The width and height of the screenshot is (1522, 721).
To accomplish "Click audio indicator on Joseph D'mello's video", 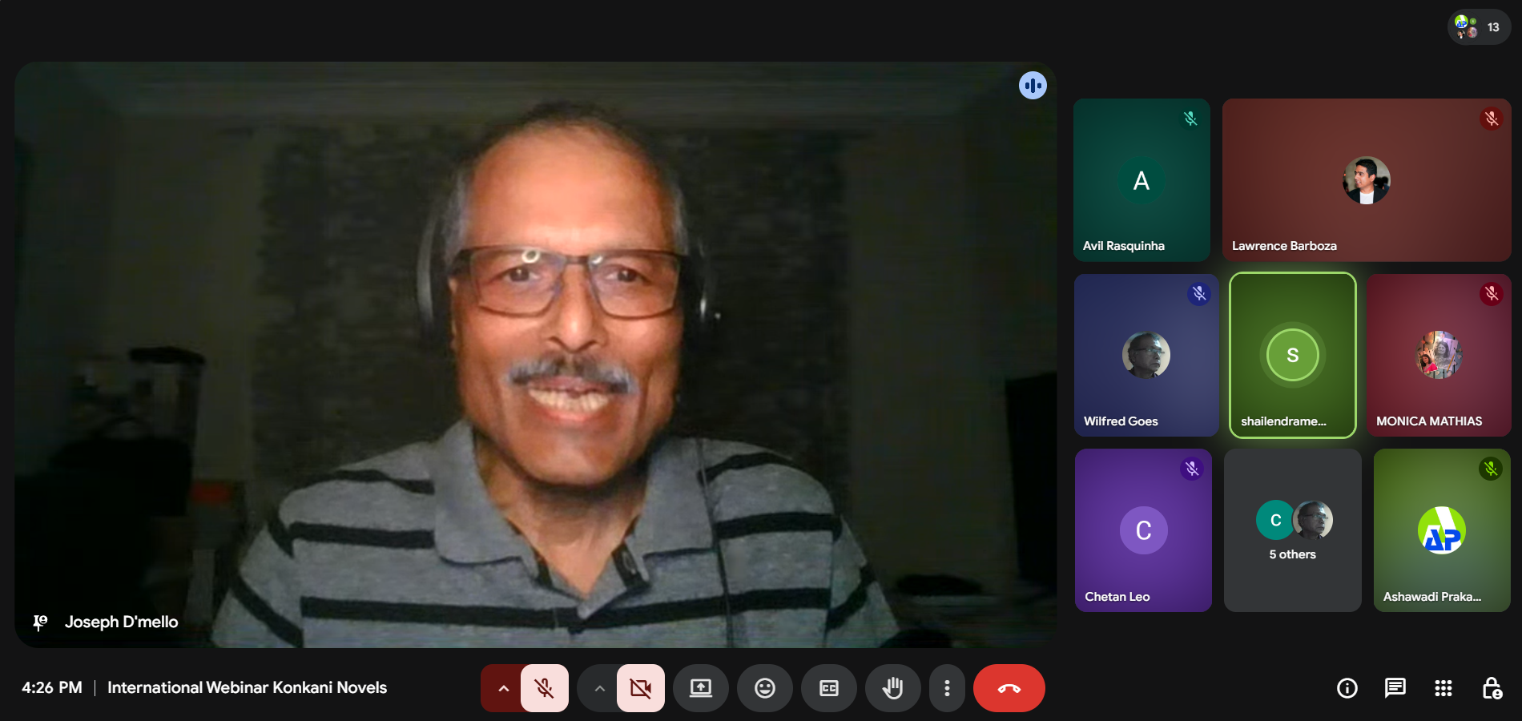I will (1033, 85).
